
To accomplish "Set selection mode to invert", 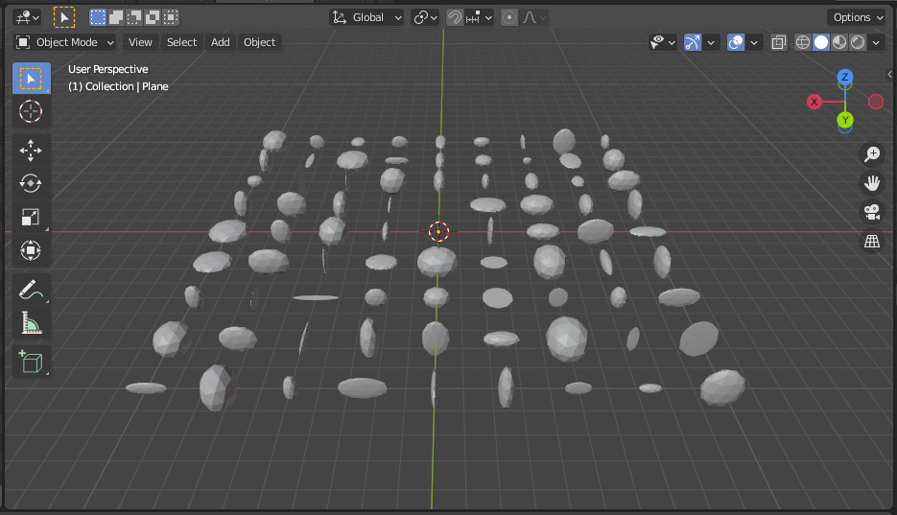I will 153,17.
